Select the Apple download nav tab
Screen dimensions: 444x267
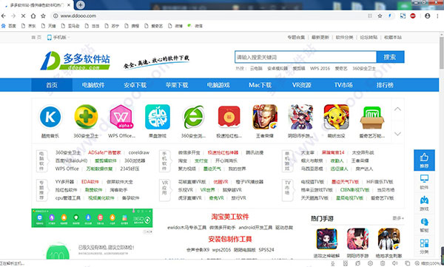177,85
